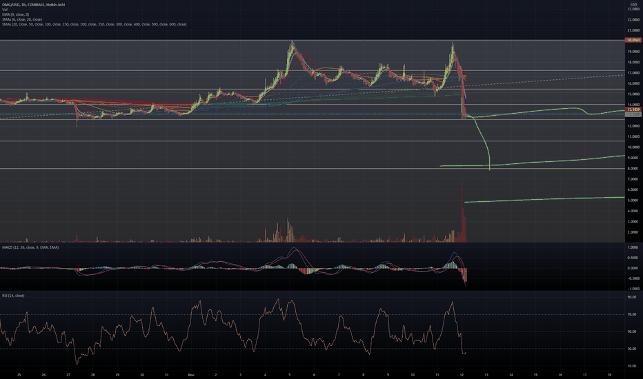Click the 22.0000 price axis label
The height and width of the screenshot is (379, 643).
(x=633, y=20)
